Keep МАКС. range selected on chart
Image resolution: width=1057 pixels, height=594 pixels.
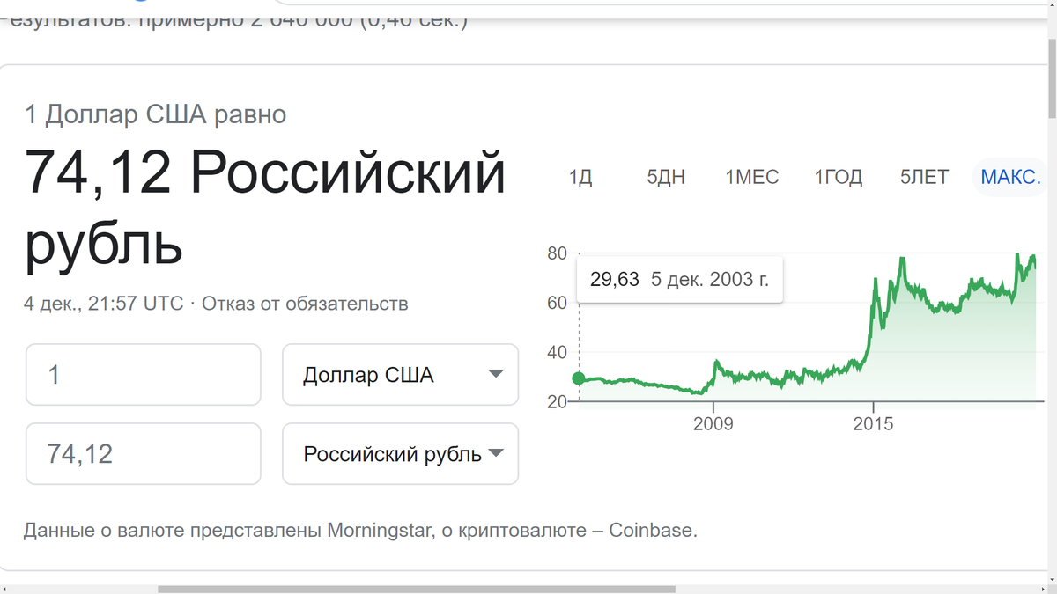tap(1009, 177)
